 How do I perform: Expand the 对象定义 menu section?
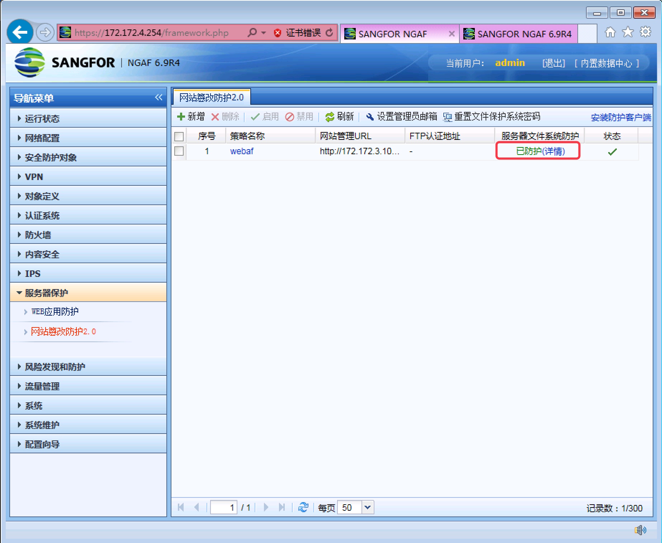pyautogui.click(x=88, y=196)
